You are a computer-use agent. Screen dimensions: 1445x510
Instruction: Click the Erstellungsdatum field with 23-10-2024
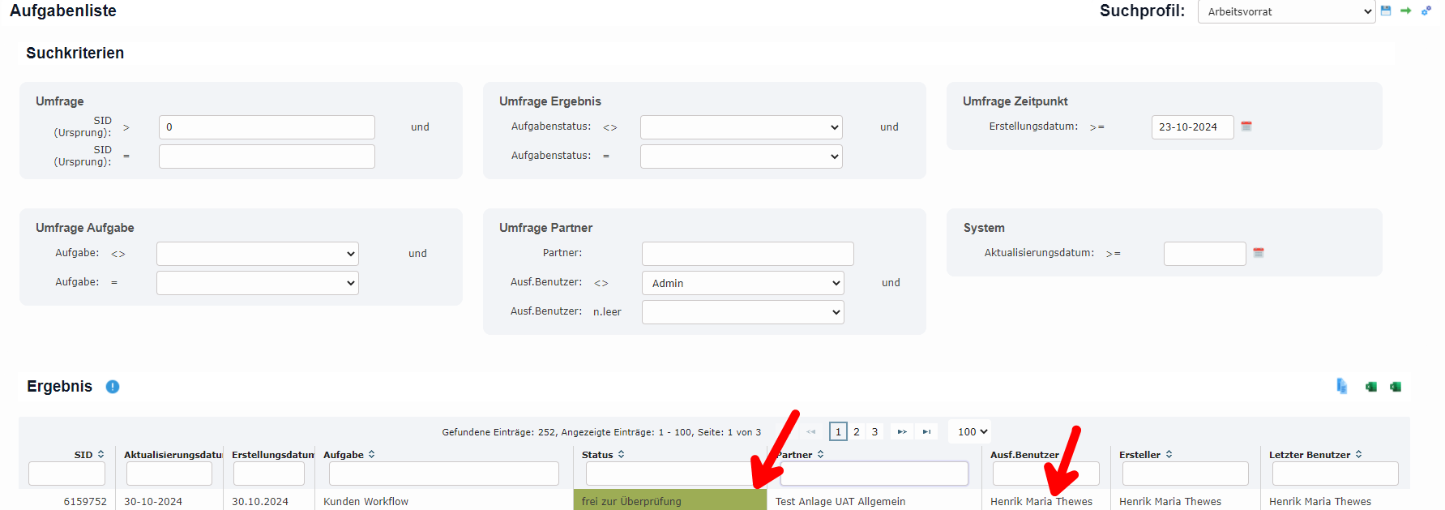1192,127
